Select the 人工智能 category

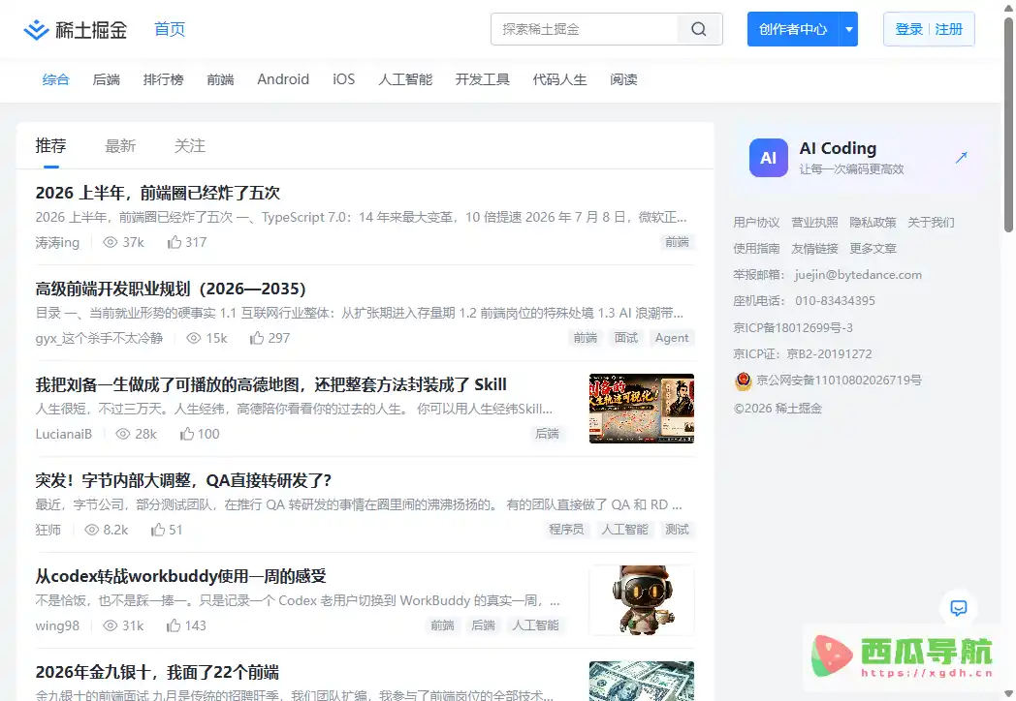tap(405, 79)
